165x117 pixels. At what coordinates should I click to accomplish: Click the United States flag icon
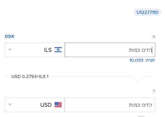pos(58,105)
